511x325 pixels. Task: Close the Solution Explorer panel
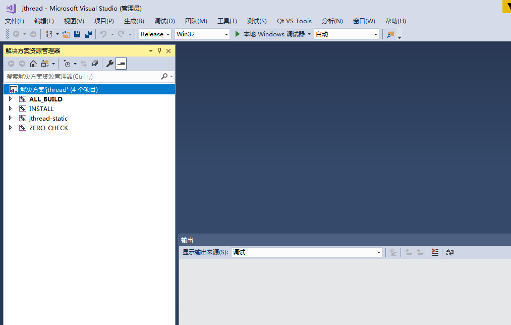coord(168,51)
